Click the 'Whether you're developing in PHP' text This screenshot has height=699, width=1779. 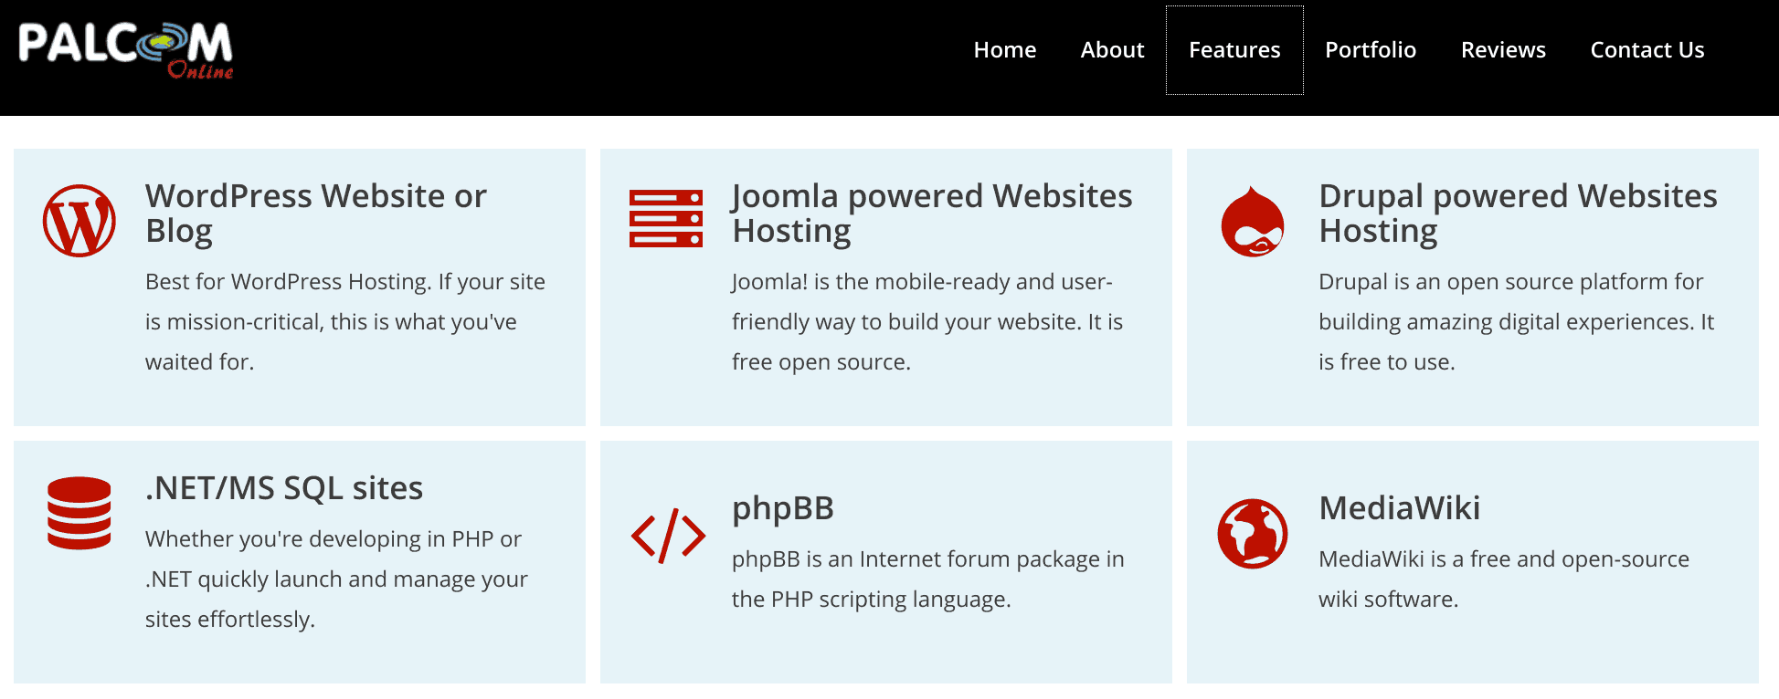pyautogui.click(x=336, y=579)
